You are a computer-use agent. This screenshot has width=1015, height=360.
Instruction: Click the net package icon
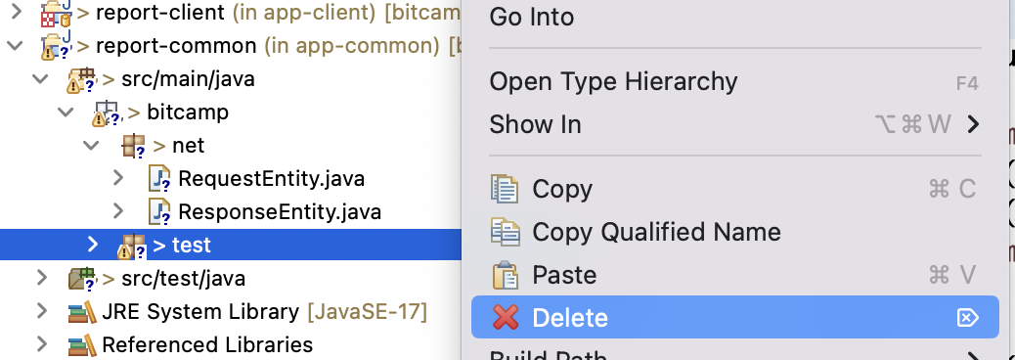pos(133,146)
